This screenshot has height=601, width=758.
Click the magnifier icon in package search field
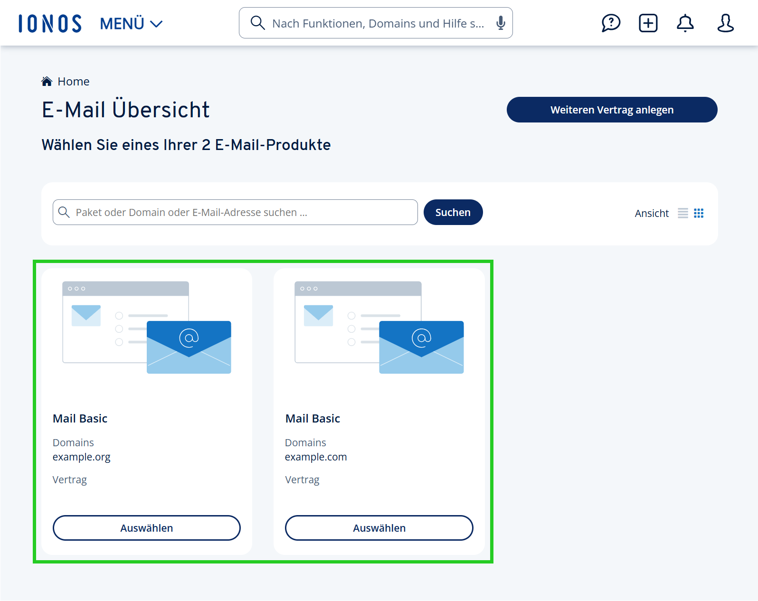[x=64, y=212]
